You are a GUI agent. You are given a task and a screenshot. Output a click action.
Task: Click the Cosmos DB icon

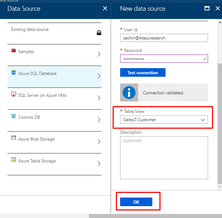click(x=14, y=116)
